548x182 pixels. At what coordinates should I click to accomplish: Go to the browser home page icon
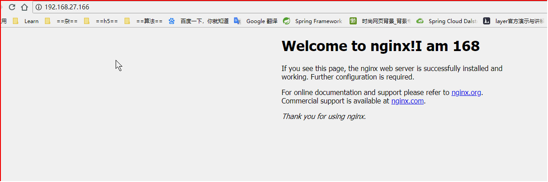tap(24, 7)
